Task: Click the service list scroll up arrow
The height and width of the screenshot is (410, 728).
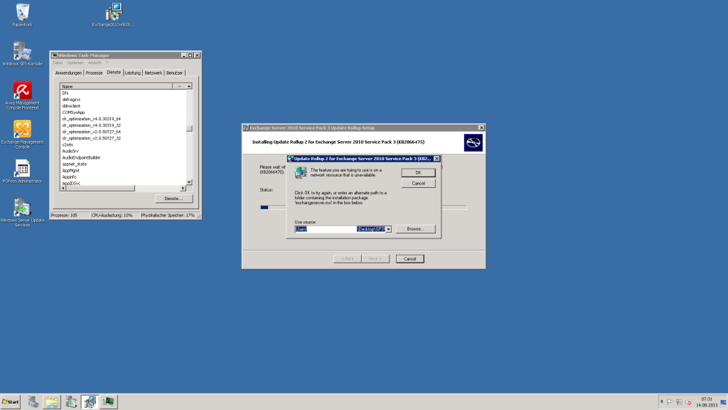Action: (x=189, y=86)
